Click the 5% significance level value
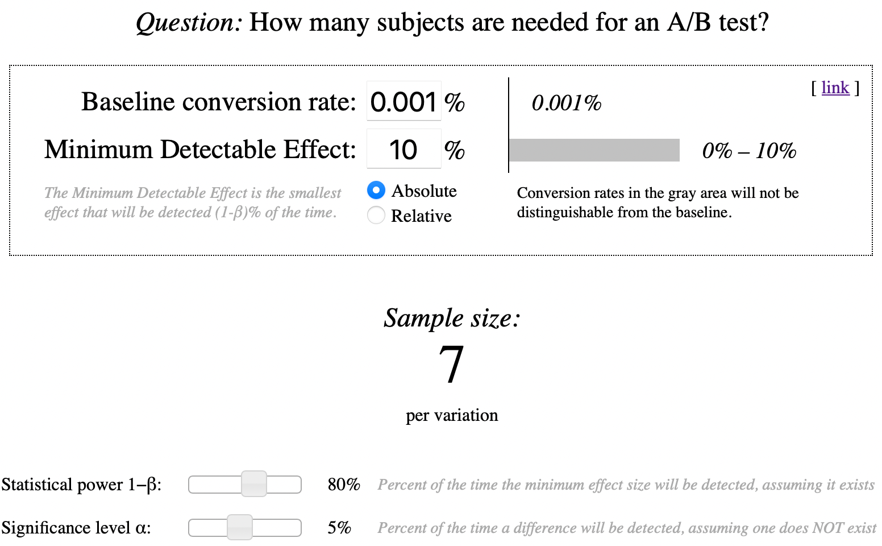 pos(339,528)
